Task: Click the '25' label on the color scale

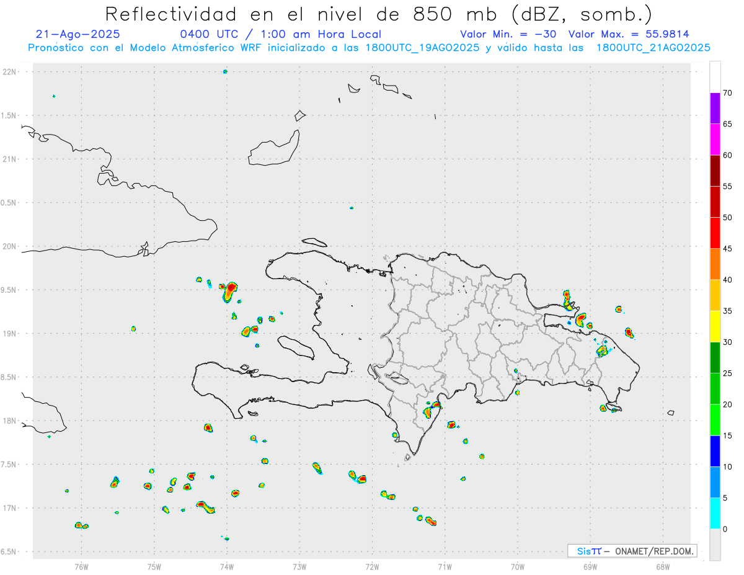Action: tap(727, 373)
